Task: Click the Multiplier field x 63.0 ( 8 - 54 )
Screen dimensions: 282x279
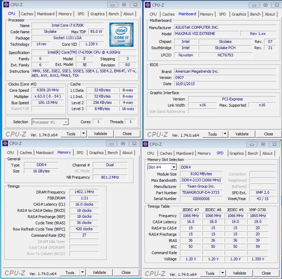Action: [x=48, y=96]
